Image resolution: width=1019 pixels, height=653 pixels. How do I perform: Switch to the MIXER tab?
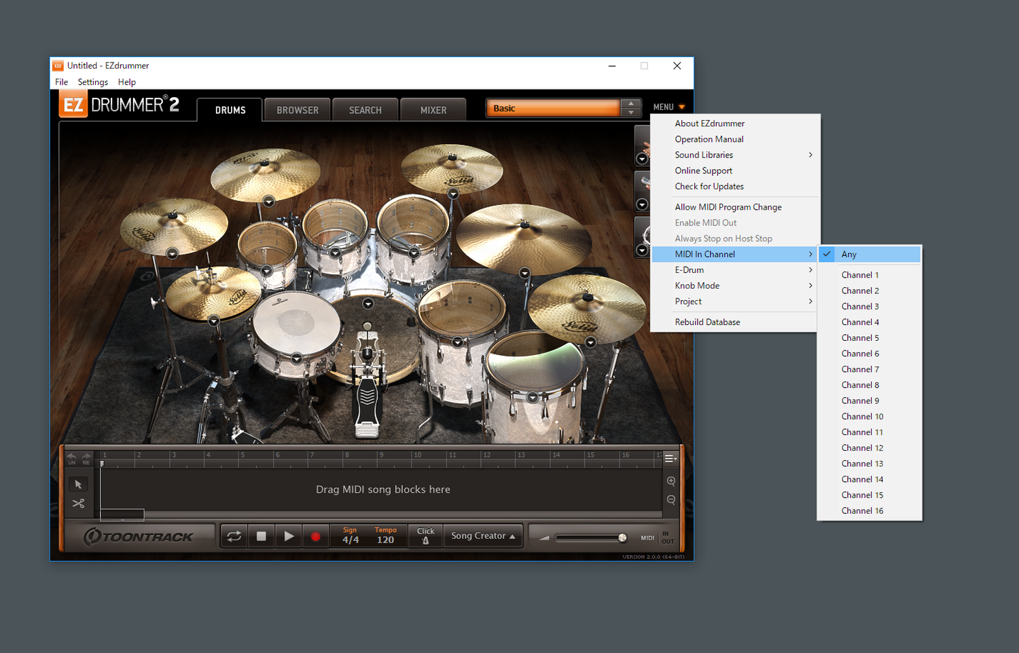pyautogui.click(x=433, y=110)
